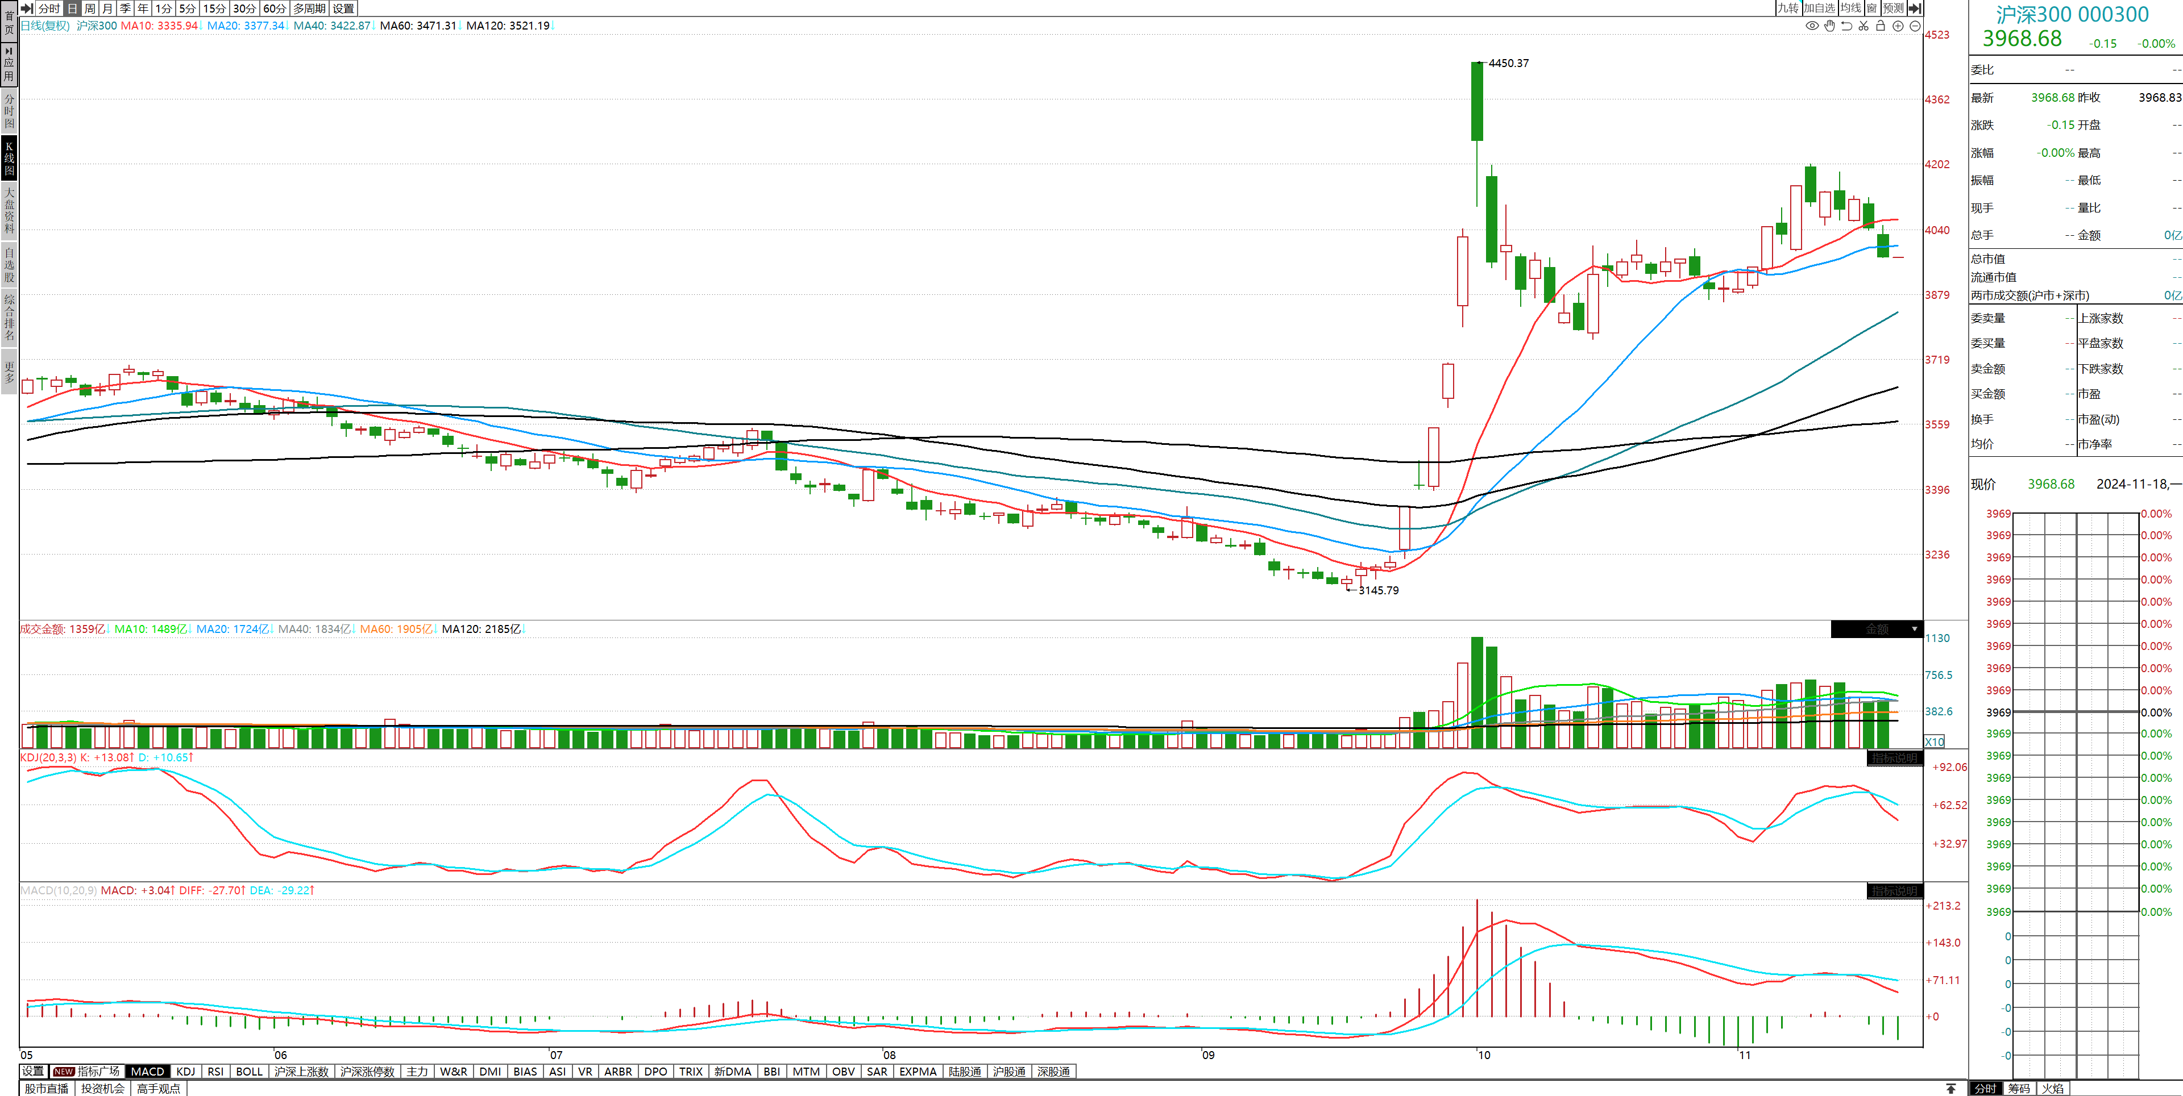Viewport: 2183px width, 1096px height.
Task: Zoom out with the circled minus icon
Action: pyautogui.click(x=1914, y=26)
